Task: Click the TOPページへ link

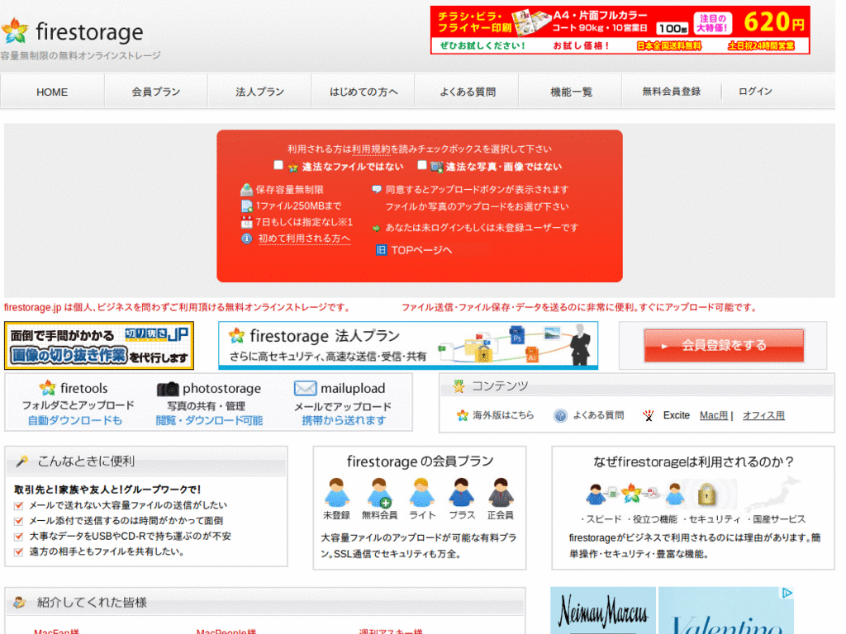Action: pyautogui.click(x=421, y=250)
